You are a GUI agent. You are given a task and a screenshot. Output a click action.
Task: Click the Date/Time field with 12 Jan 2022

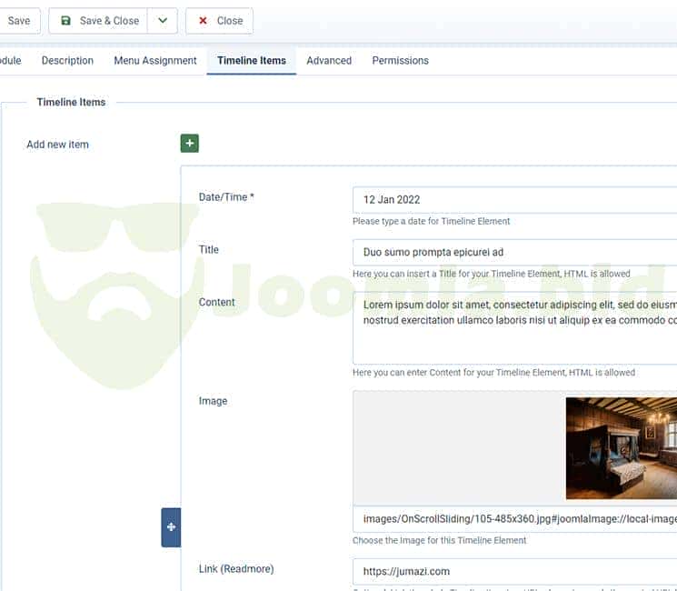click(514, 200)
